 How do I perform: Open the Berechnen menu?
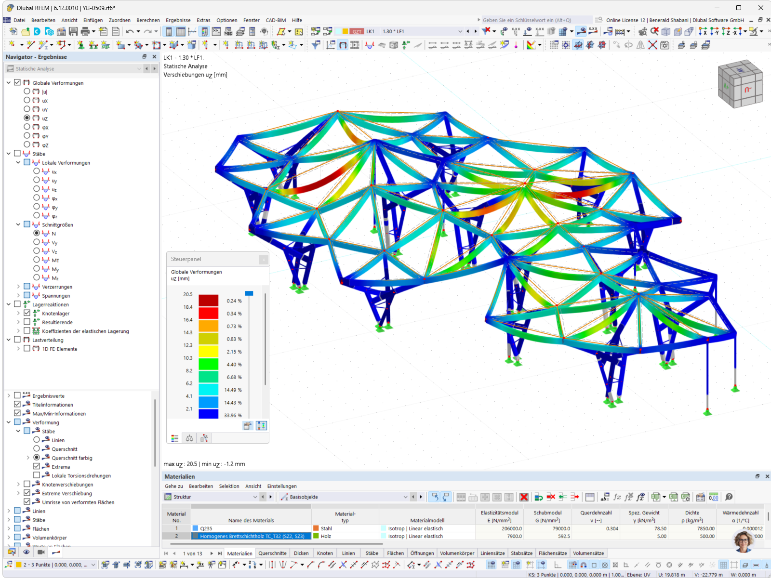pos(148,20)
